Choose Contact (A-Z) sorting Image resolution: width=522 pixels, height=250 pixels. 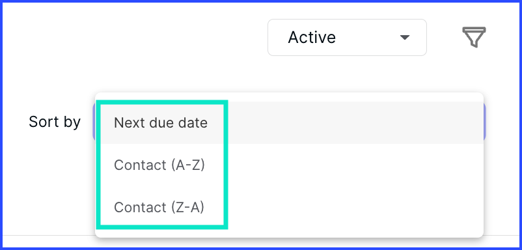pyautogui.click(x=289, y=165)
